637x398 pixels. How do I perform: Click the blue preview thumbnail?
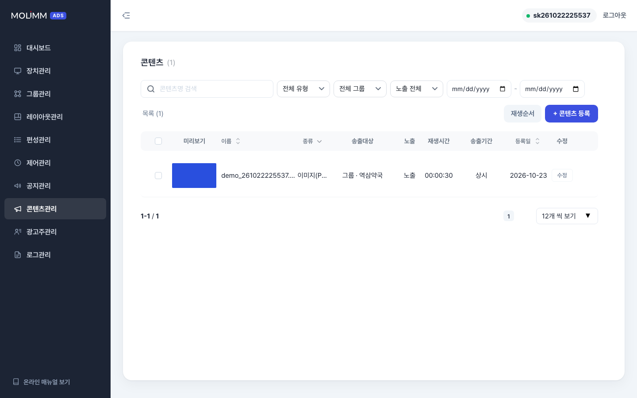pyautogui.click(x=194, y=176)
